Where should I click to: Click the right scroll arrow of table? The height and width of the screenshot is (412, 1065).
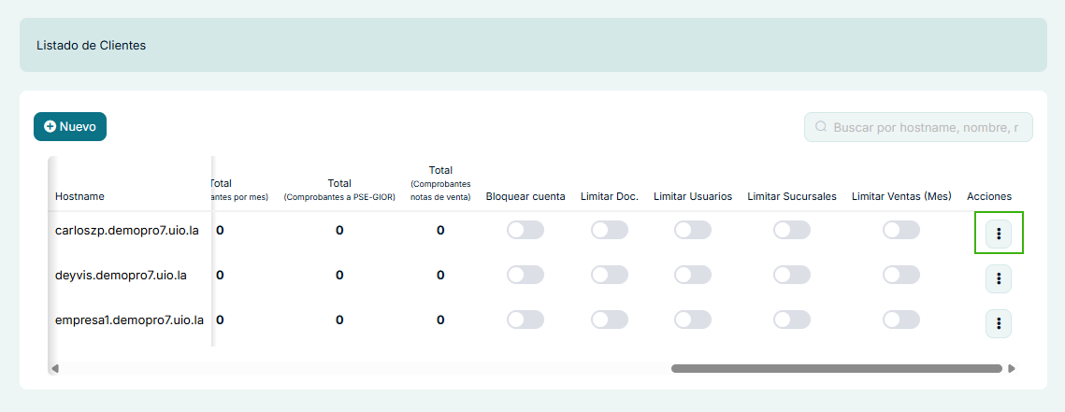pos(1011,368)
